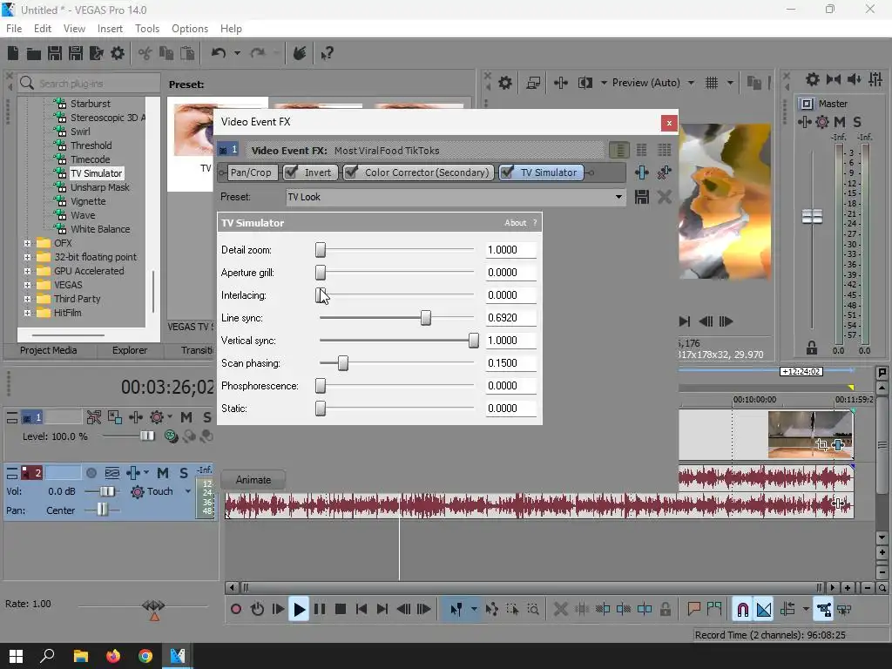This screenshot has height=669, width=892.
Task: Toggle the Color Corrector (Secondary) checkbox
Action: (x=351, y=172)
